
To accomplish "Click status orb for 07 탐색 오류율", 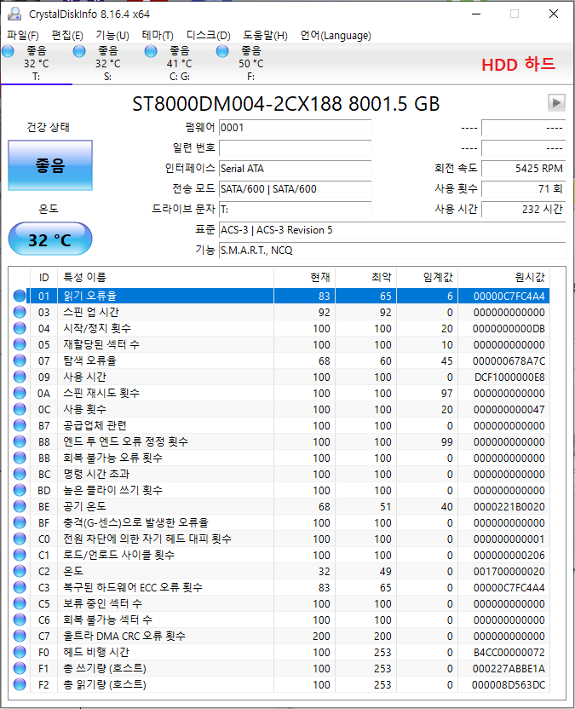I will point(20,360).
